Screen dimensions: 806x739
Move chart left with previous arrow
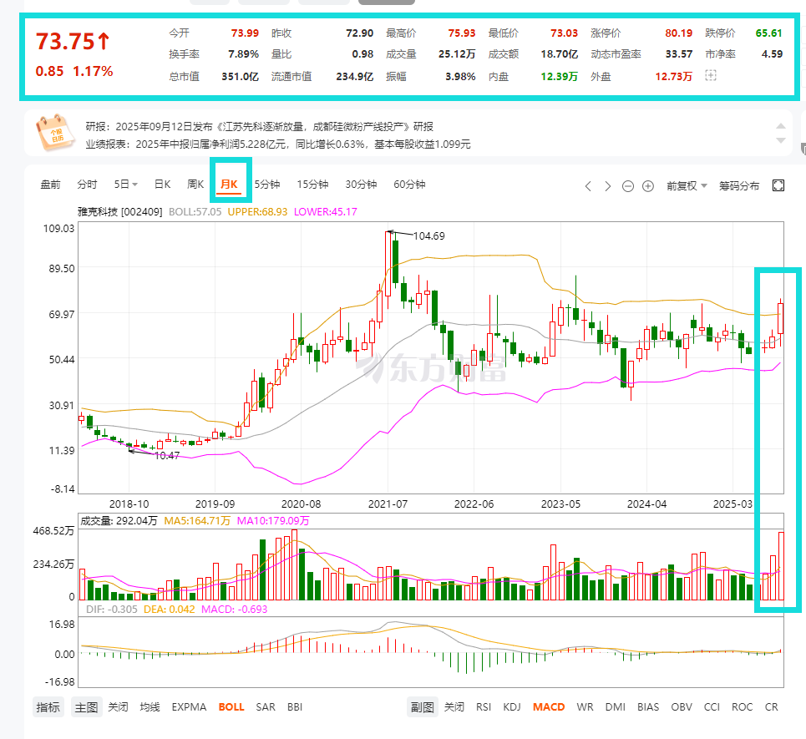[588, 186]
